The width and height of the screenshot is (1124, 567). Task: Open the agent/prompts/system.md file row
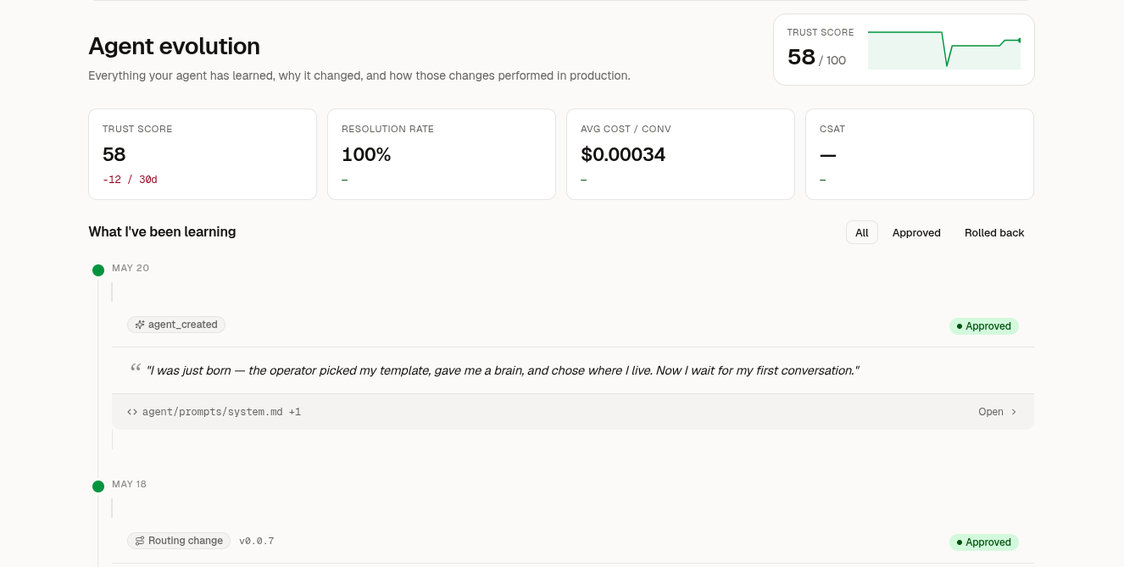(573, 412)
